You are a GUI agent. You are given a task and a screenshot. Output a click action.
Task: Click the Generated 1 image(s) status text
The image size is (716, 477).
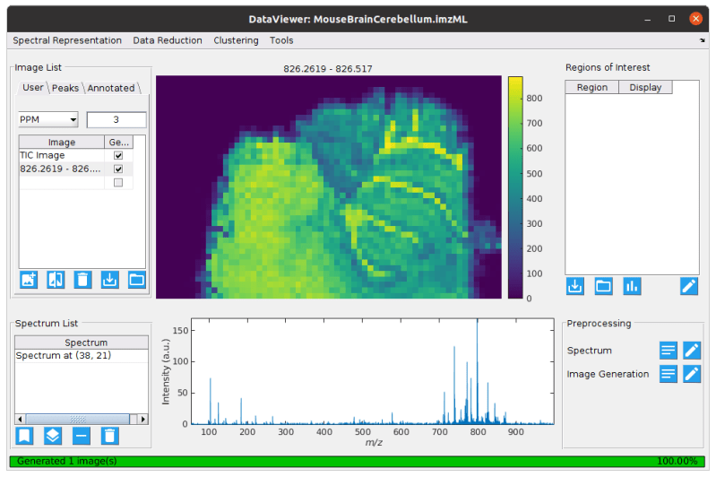pos(66,461)
